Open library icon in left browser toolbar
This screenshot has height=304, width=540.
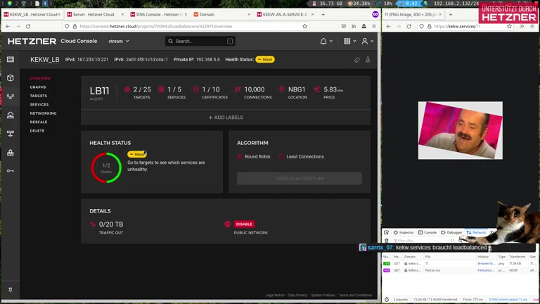[x=354, y=26]
